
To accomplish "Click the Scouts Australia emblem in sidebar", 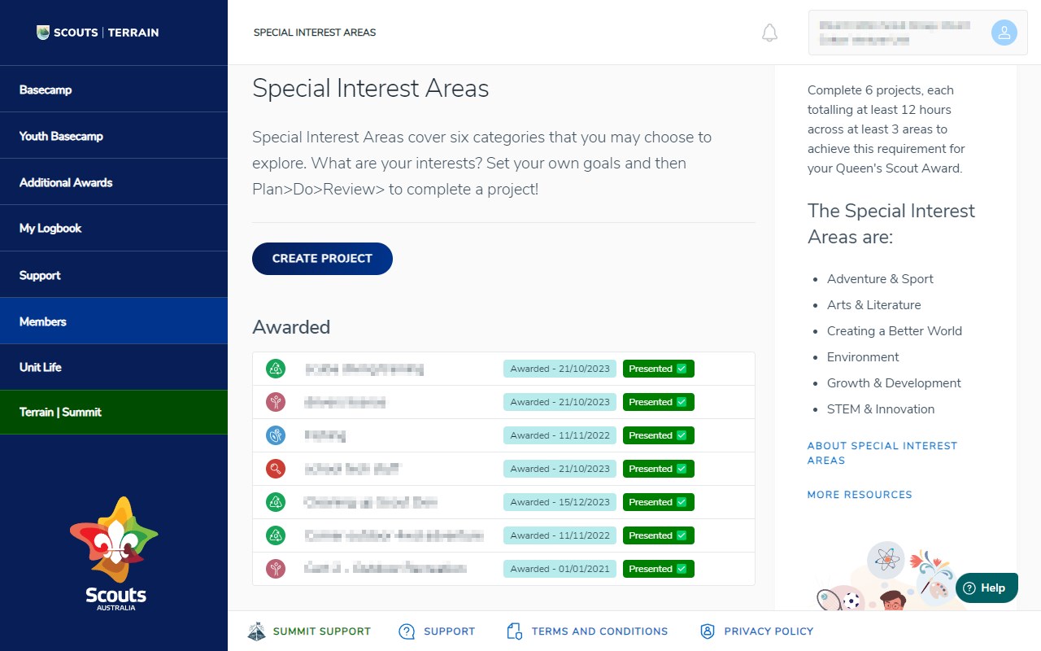I will [114, 553].
